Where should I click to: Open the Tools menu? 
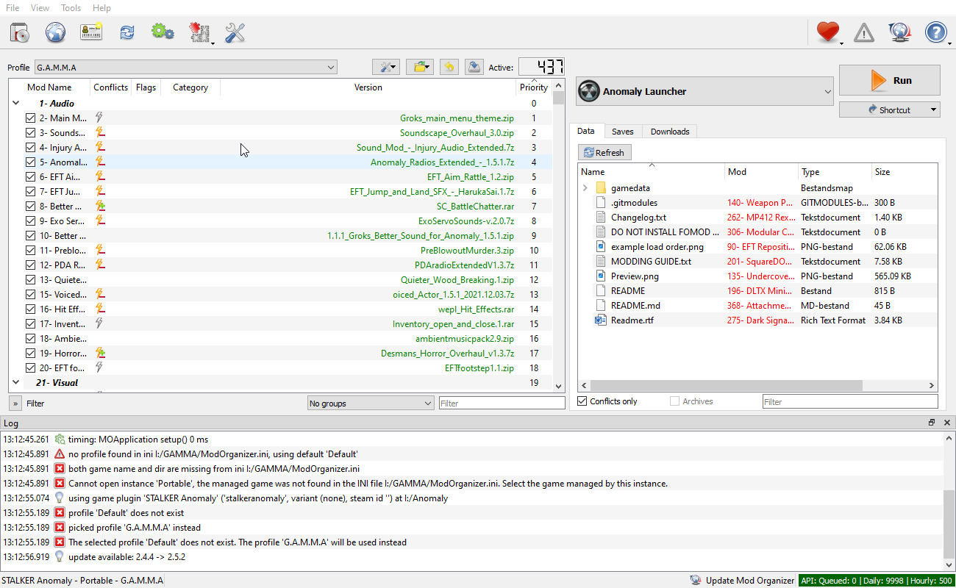pyautogui.click(x=71, y=8)
